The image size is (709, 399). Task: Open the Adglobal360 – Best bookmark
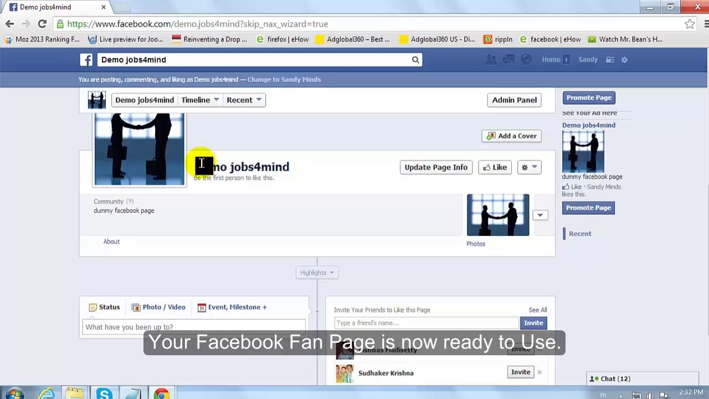(x=353, y=39)
